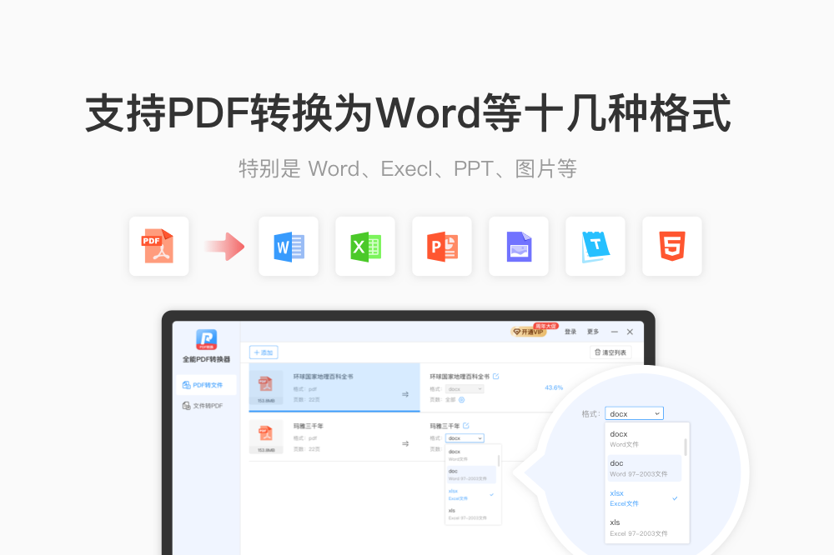Image resolution: width=834 pixels, height=555 pixels.
Task: Select xls in the small dropdown list
Action: tap(471, 514)
